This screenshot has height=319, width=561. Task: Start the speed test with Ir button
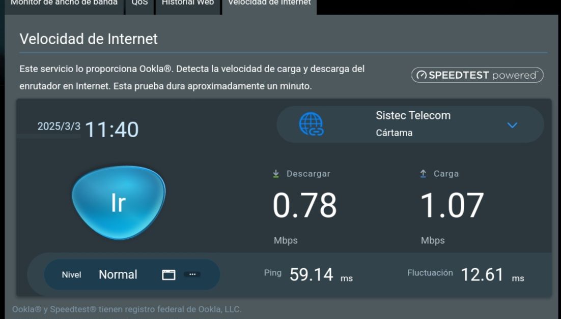pos(119,202)
